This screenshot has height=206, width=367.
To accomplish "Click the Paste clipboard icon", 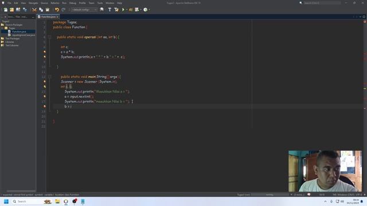I will pyautogui.click(x=48, y=10).
